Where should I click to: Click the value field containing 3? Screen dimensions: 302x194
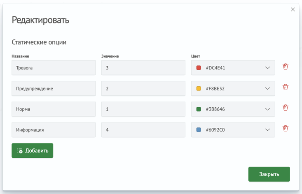pyautogui.click(x=143, y=68)
